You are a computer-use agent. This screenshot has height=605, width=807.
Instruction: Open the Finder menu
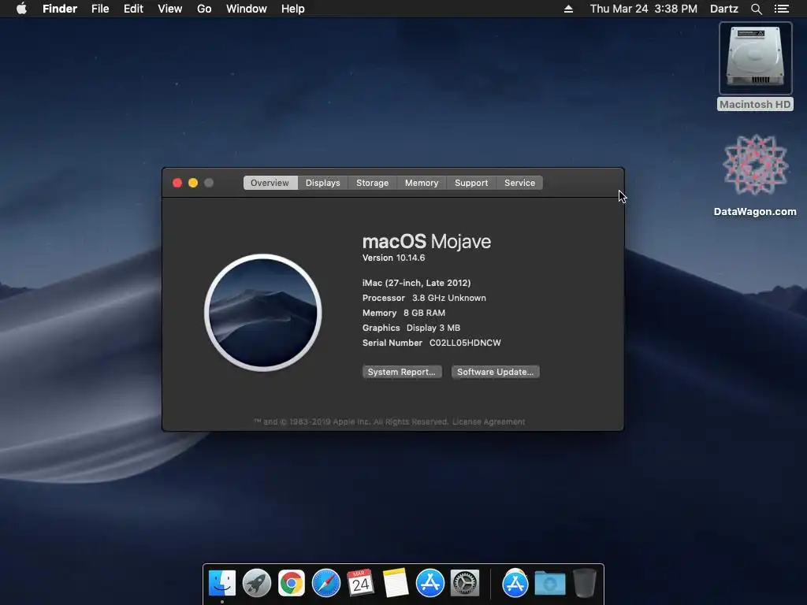[x=60, y=9]
